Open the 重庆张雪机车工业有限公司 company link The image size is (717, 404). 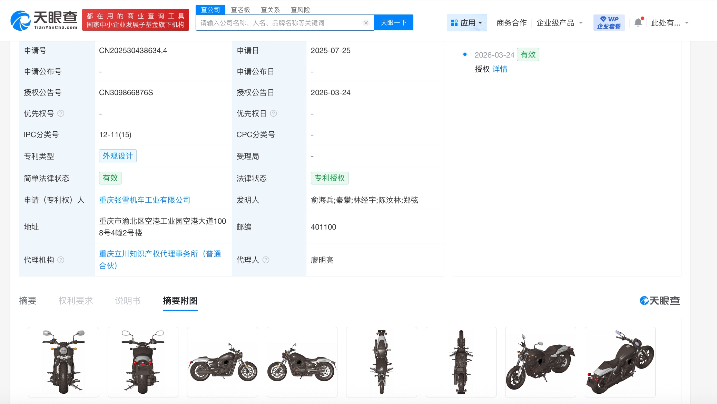[145, 200]
